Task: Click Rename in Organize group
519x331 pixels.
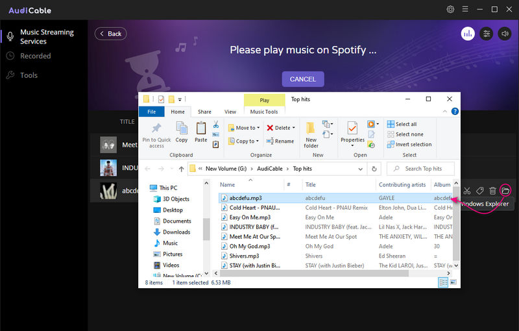Action: tap(280, 141)
